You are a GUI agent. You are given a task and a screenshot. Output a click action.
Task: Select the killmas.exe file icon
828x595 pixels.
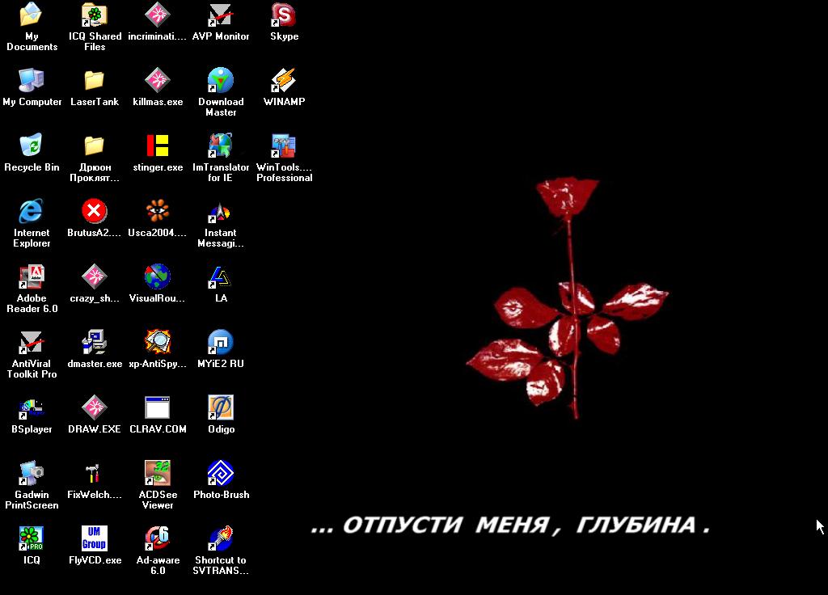click(158, 80)
